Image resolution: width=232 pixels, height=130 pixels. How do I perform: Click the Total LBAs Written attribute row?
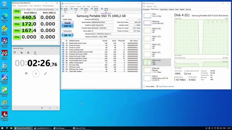pyautogui.click(x=101, y=71)
